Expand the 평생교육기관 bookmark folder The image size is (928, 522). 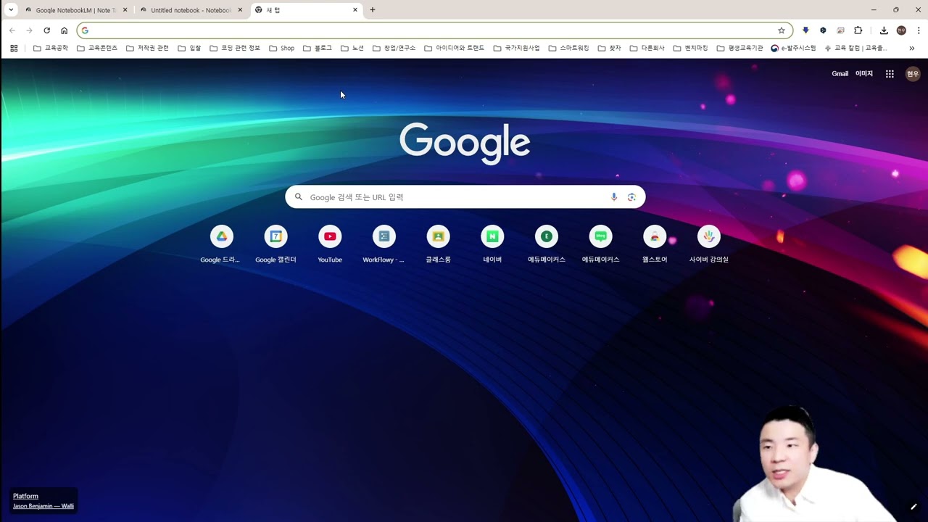(740, 49)
